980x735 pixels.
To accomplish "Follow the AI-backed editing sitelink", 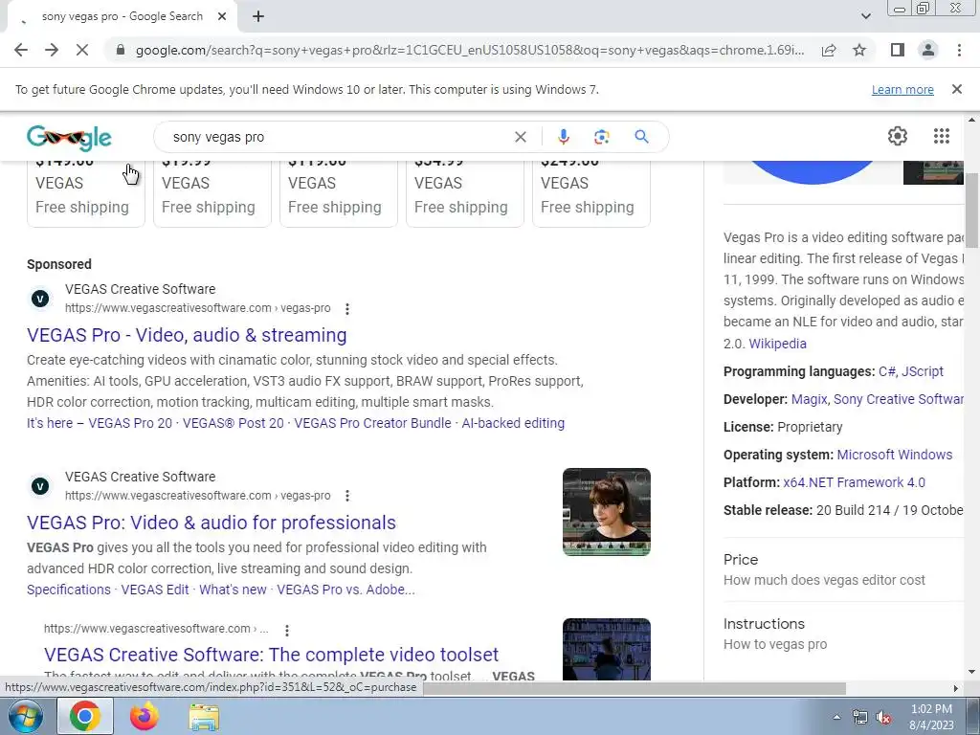I will [x=513, y=423].
